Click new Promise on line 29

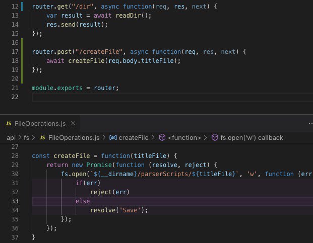tap(92, 165)
